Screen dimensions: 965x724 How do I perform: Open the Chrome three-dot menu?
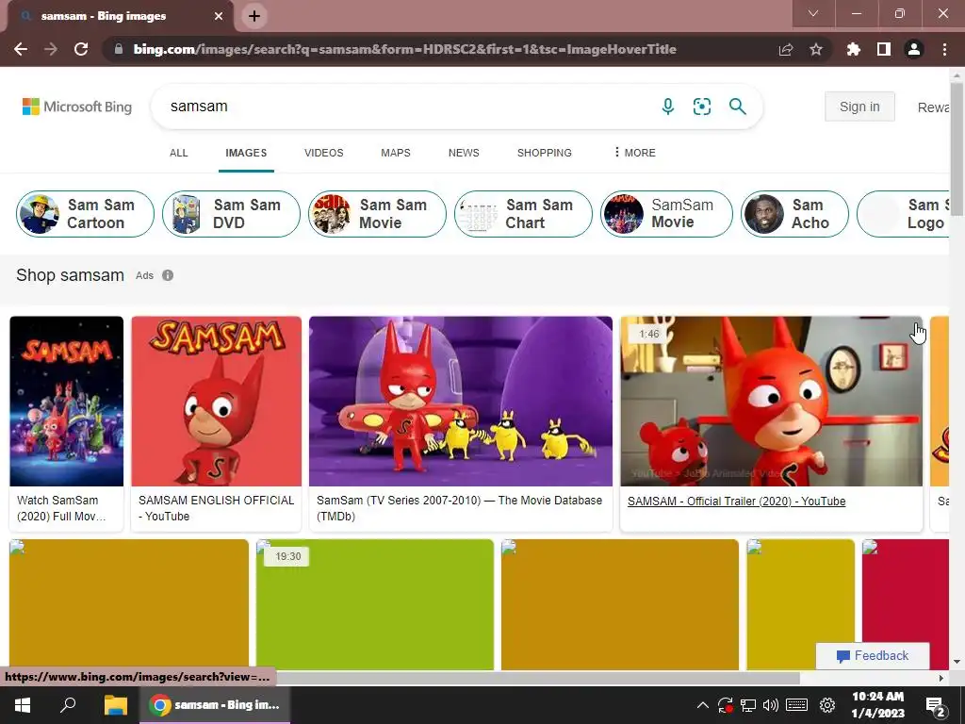pos(944,49)
